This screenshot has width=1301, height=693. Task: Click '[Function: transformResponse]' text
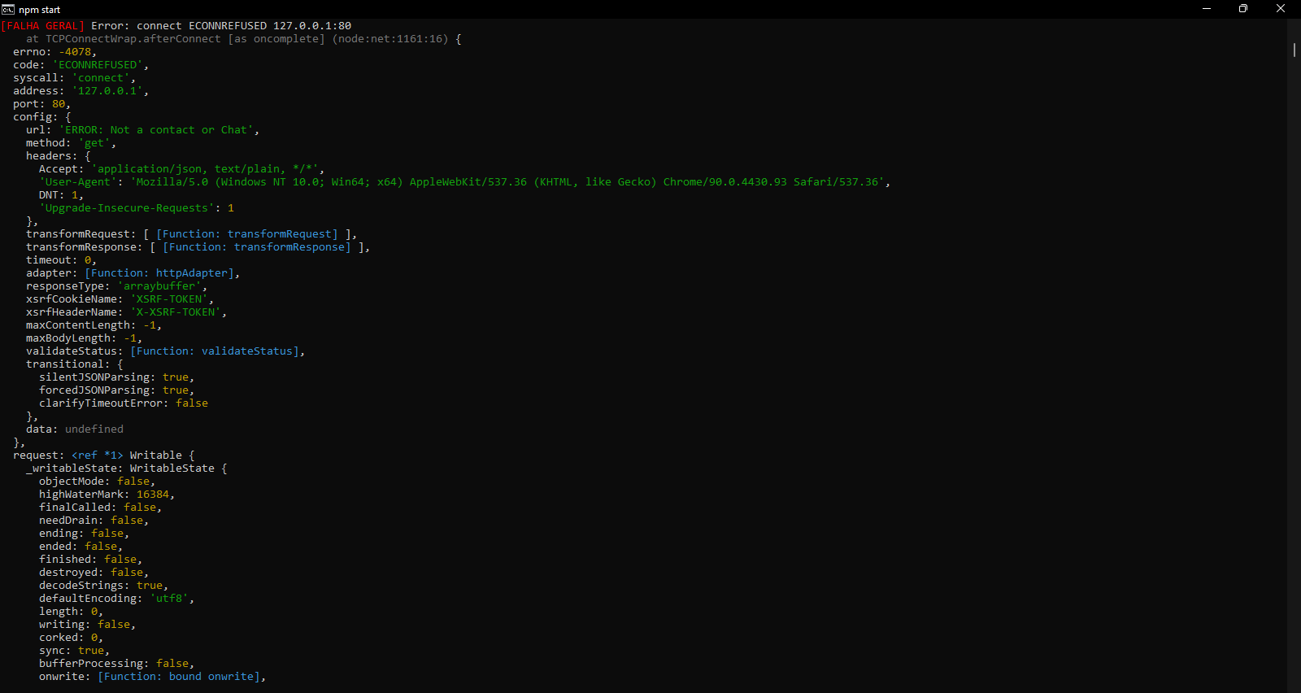click(x=257, y=247)
